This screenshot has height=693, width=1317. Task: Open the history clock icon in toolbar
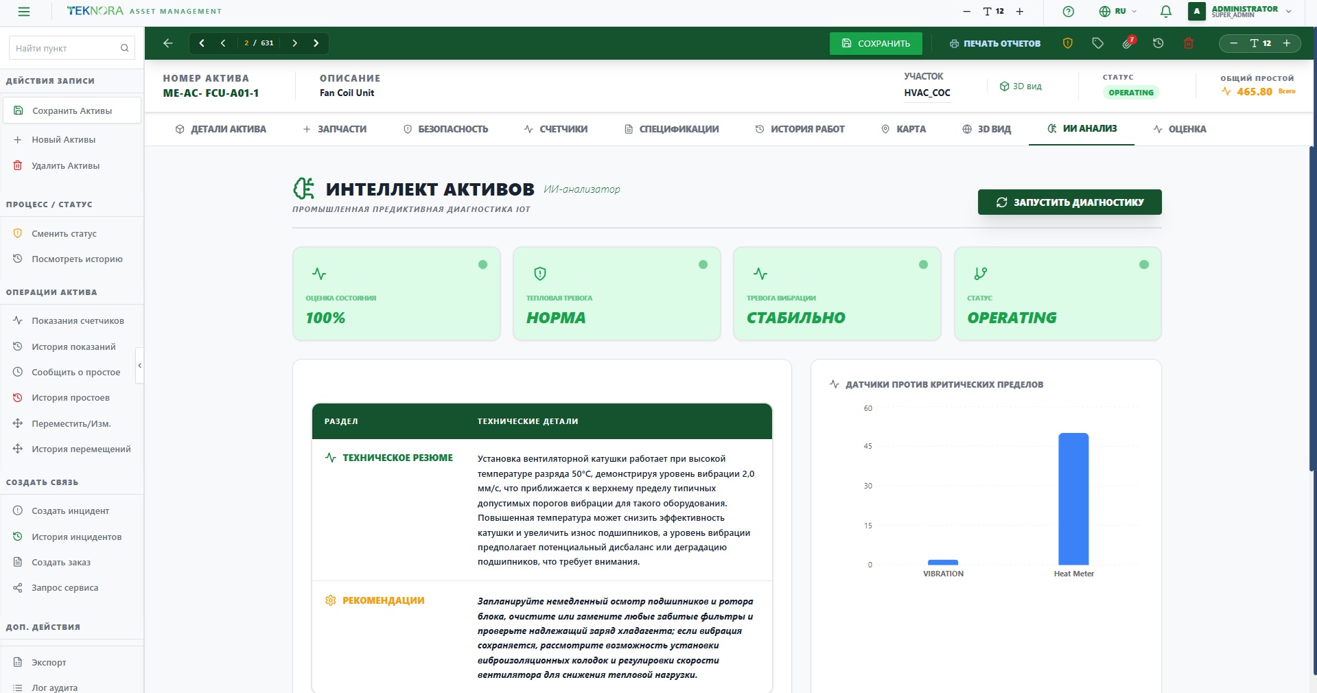[1158, 43]
